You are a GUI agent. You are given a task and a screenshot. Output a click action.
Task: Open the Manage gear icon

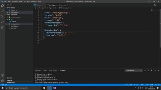click(3, 81)
